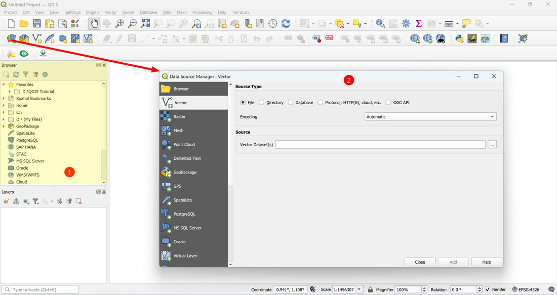Open the Scale dropdown in status bar

click(x=359, y=289)
